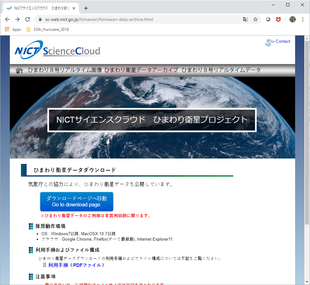This screenshot has width=310, height=285.
Task: Click the home icon in navigation bar
Action: click(x=19, y=70)
